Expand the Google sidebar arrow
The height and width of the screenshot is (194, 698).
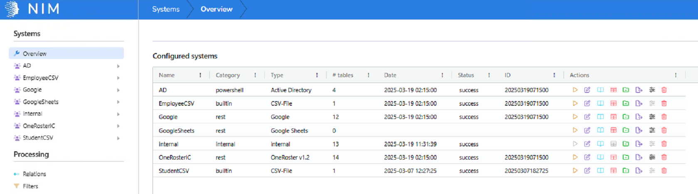[x=118, y=90]
